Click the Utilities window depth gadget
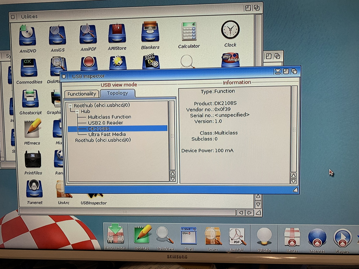359x269 pixels. tap(257, 8)
